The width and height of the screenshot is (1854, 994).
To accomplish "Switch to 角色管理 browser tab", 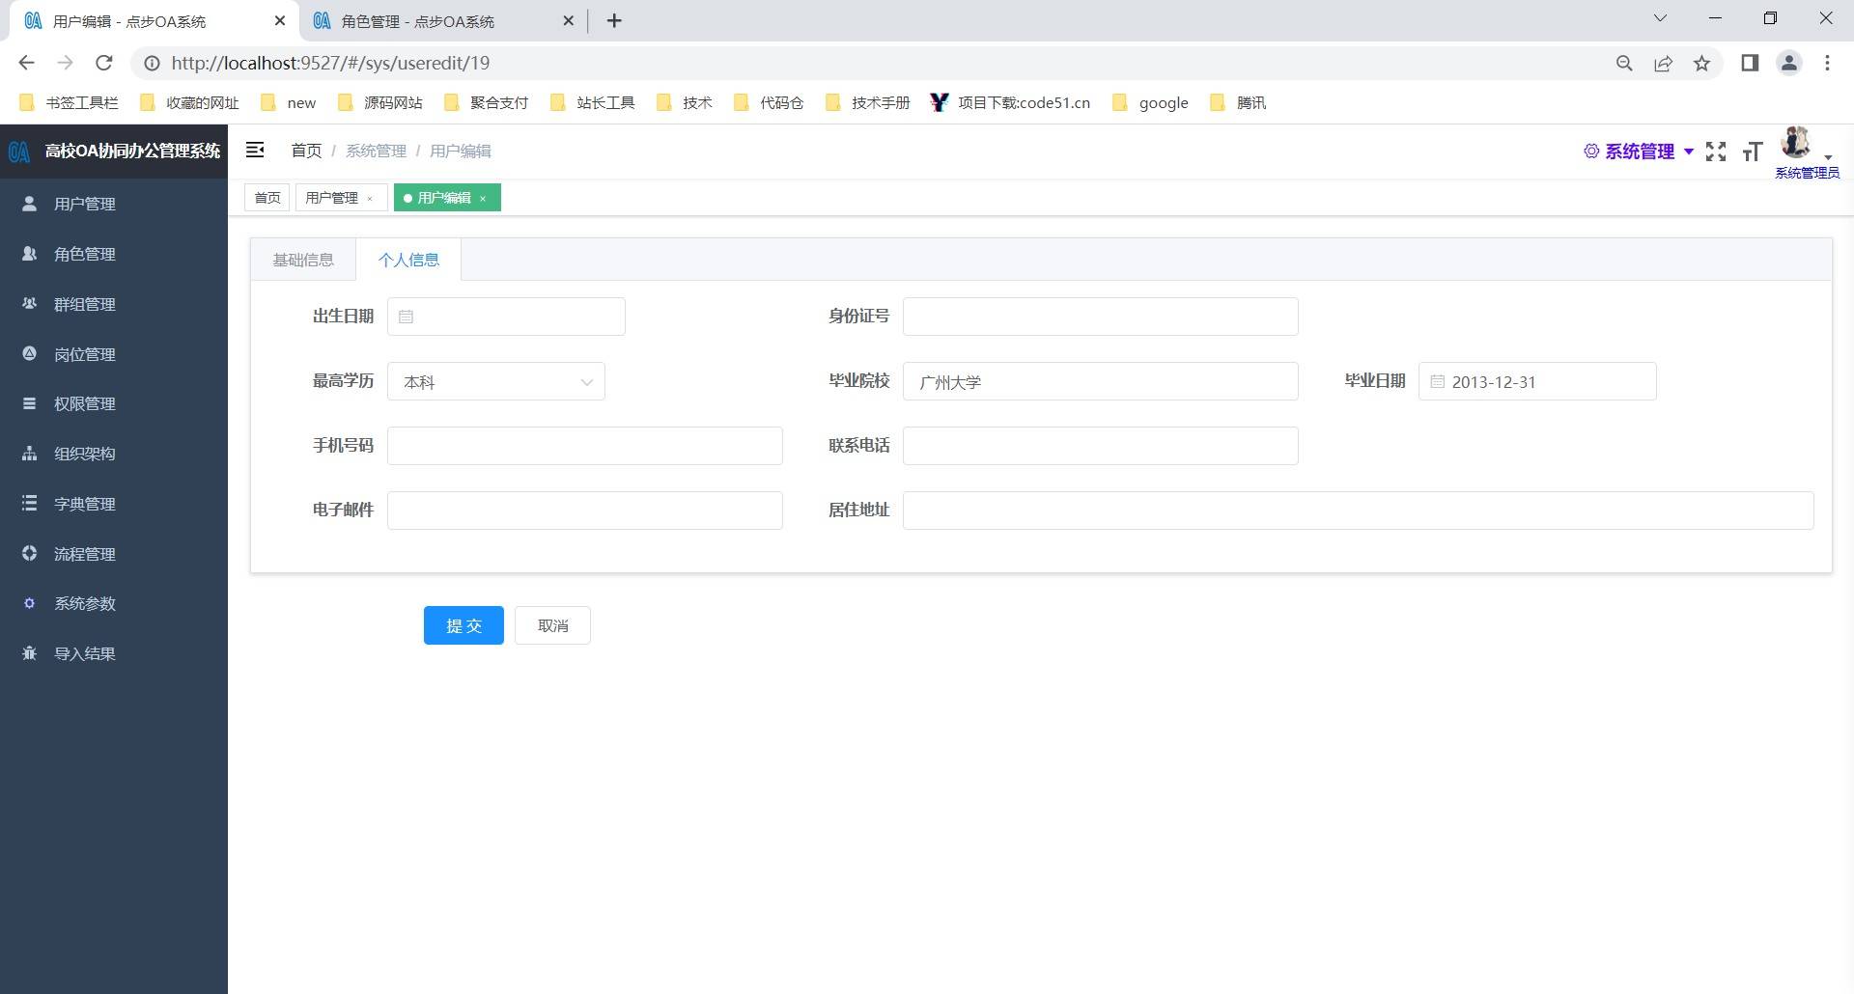I will tap(442, 21).
